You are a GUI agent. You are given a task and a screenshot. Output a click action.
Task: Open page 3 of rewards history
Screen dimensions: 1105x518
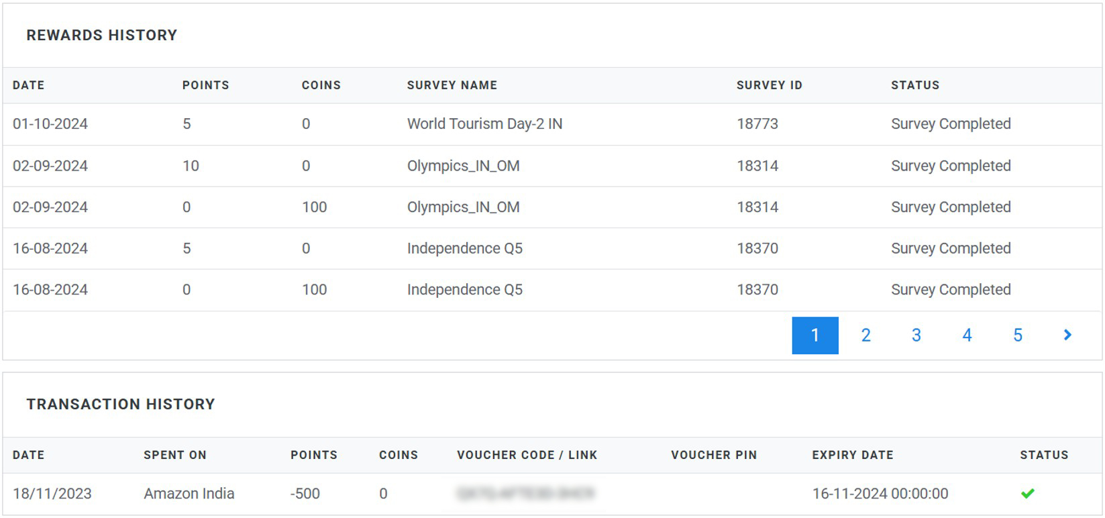(916, 335)
